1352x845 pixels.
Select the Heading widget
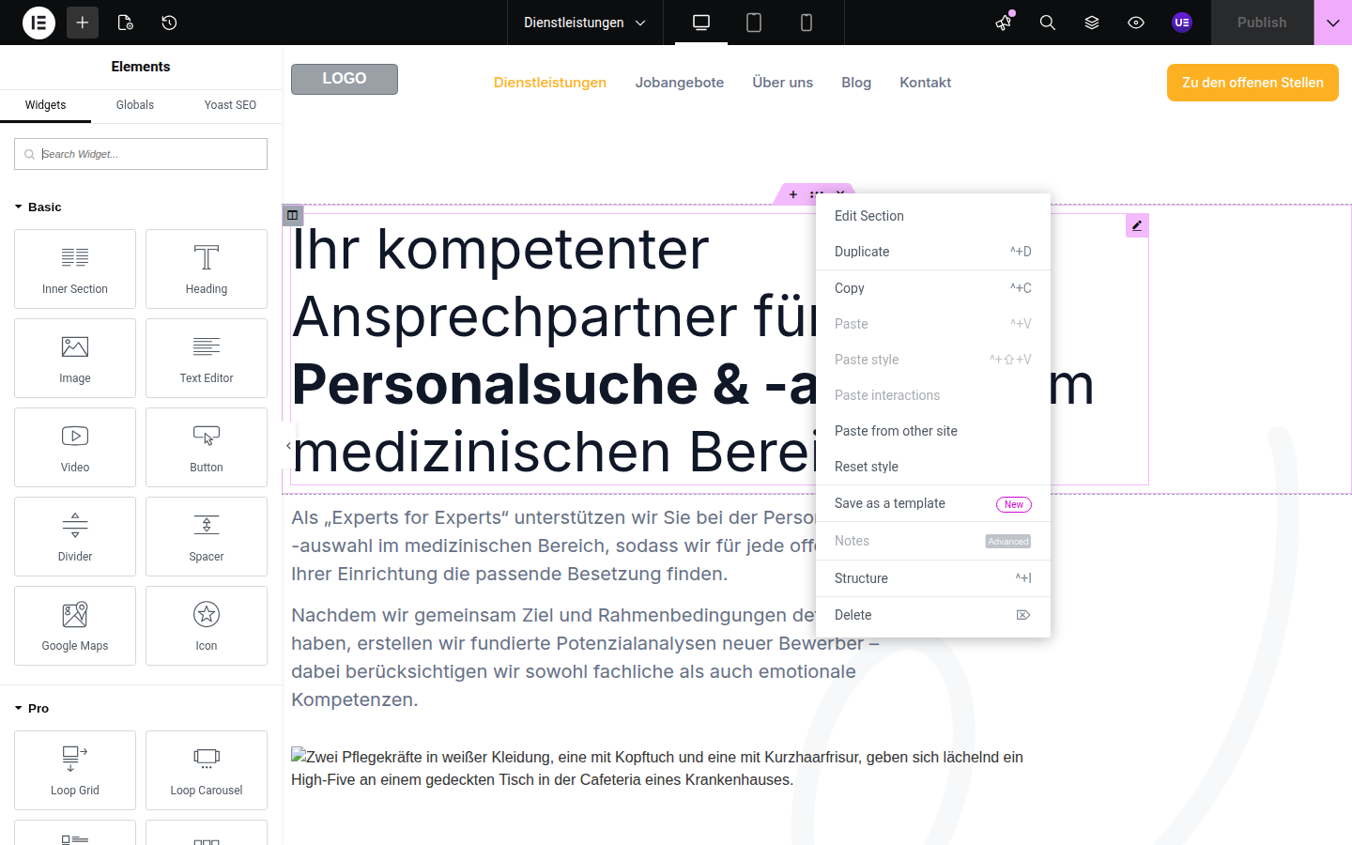(x=207, y=269)
